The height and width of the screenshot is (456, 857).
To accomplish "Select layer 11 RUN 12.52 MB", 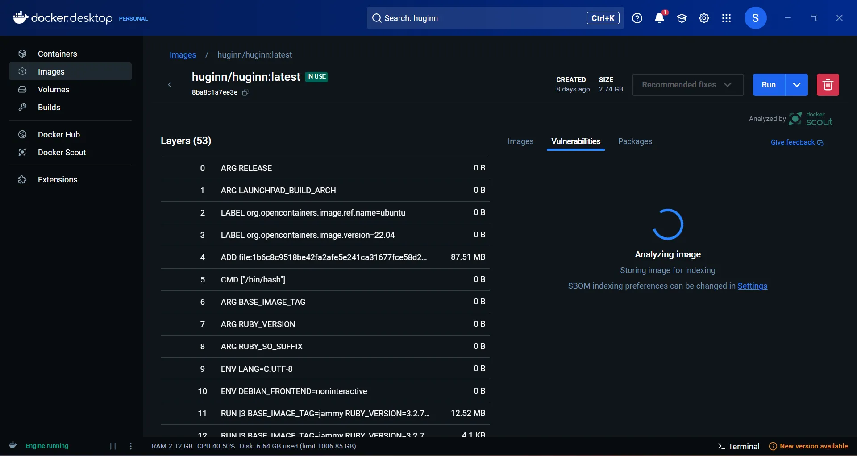I will (x=325, y=413).
